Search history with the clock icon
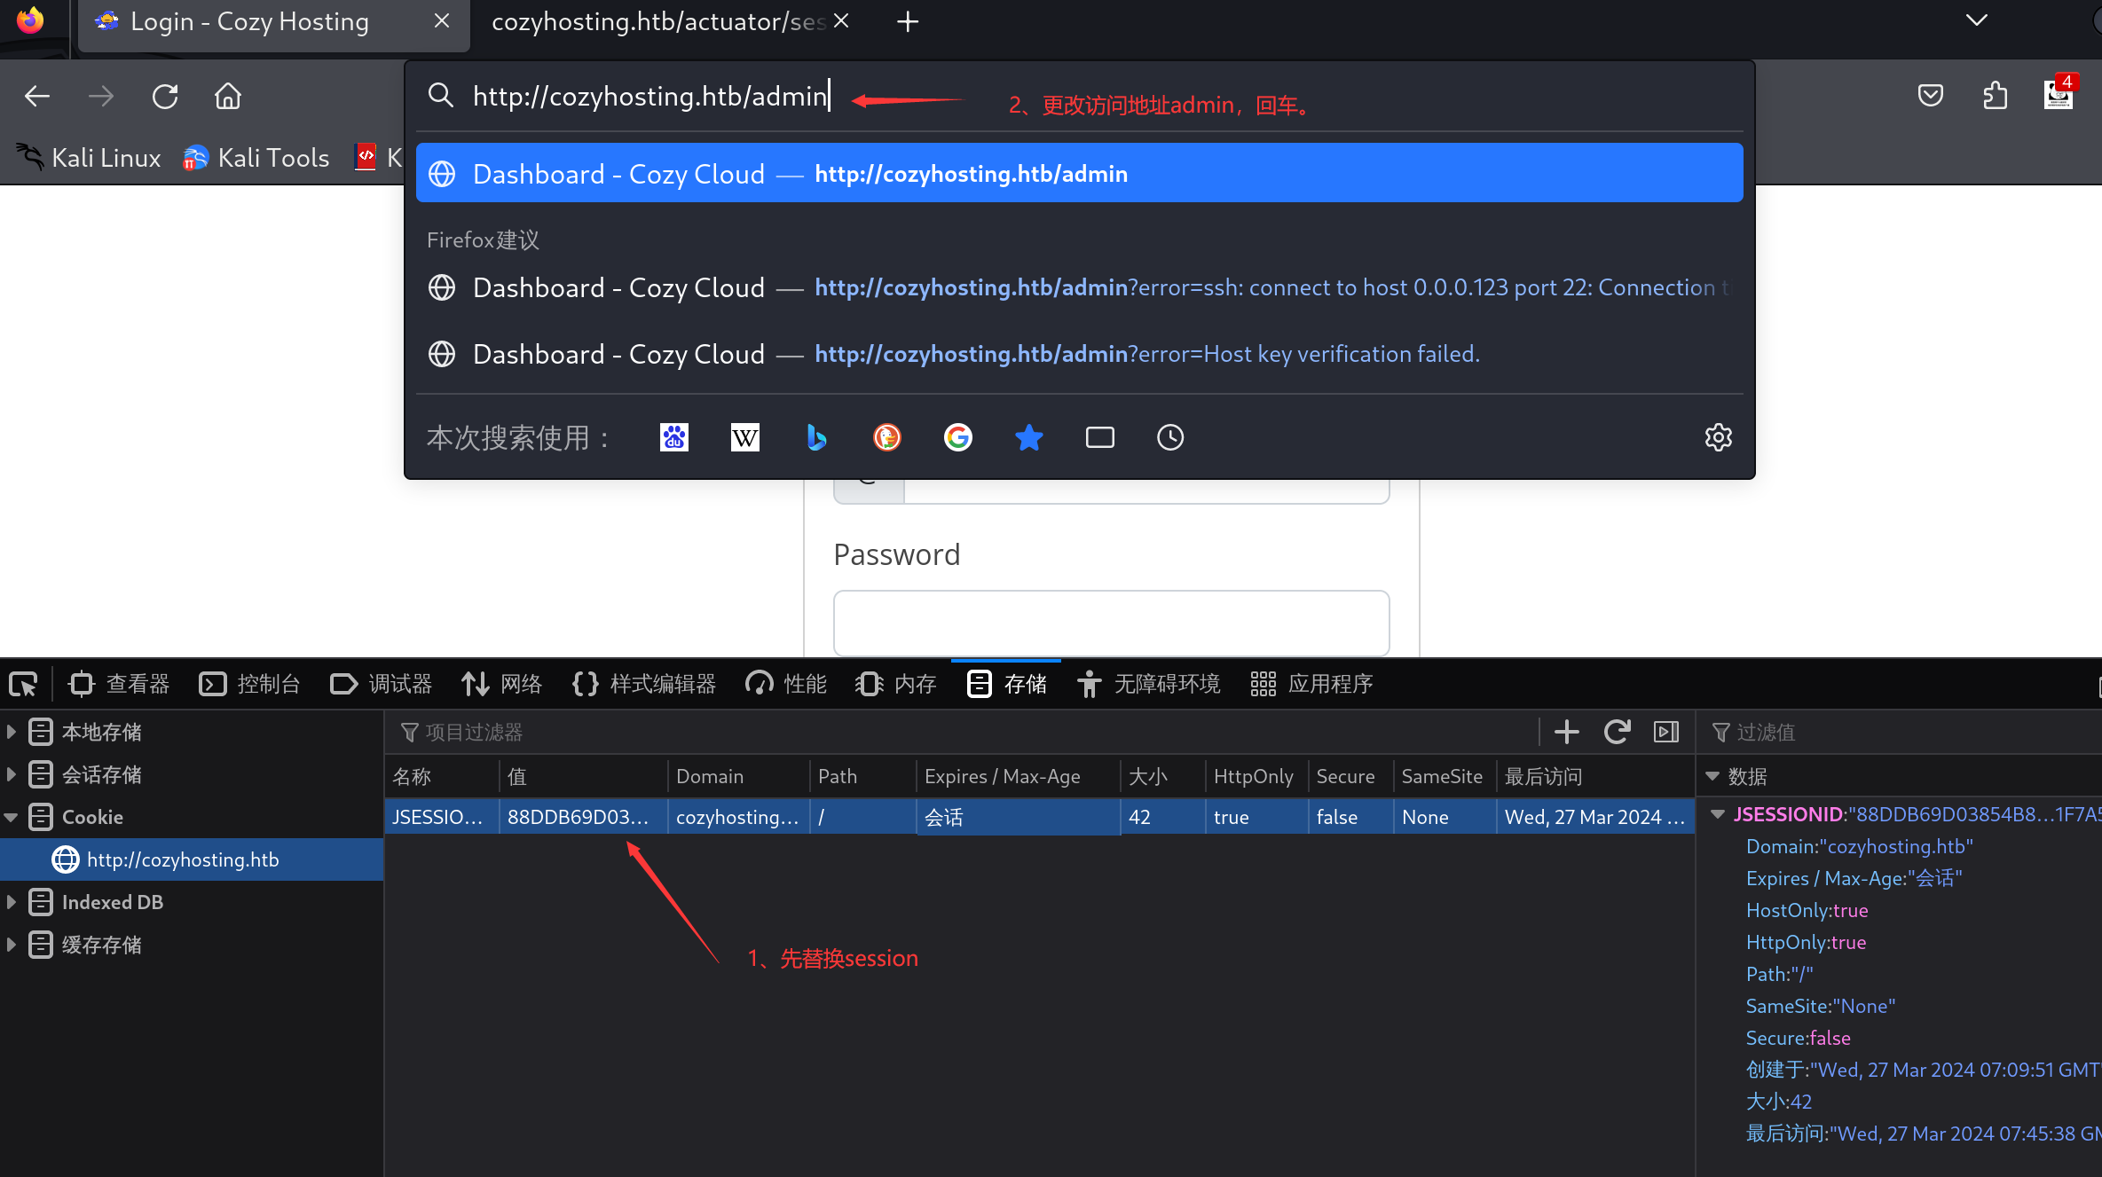Screen dimensions: 2102x1177 tap(1170, 437)
